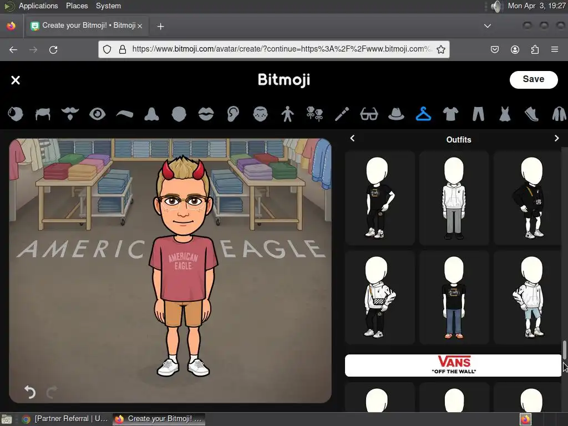This screenshot has width=568, height=426.
Task: Open the extensions puzzle icon
Action: coord(535,49)
